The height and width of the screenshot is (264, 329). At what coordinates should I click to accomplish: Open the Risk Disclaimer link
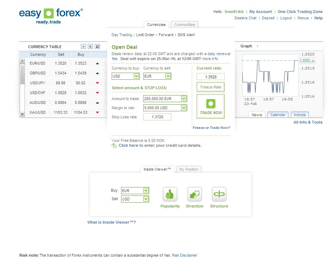point(185,255)
